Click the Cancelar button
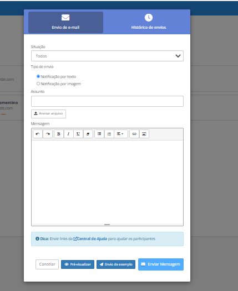 tap(47, 264)
